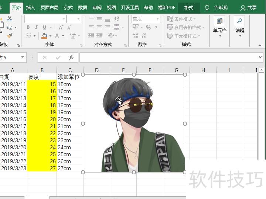This screenshot has height=199, width=266.
Task: Center text horizontally
Action: pyautogui.click(x=99, y=27)
